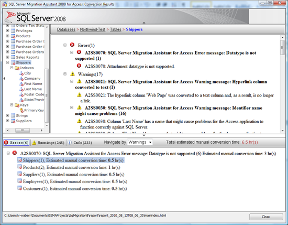Click the tree panel scroll down arrow

click(47, 125)
